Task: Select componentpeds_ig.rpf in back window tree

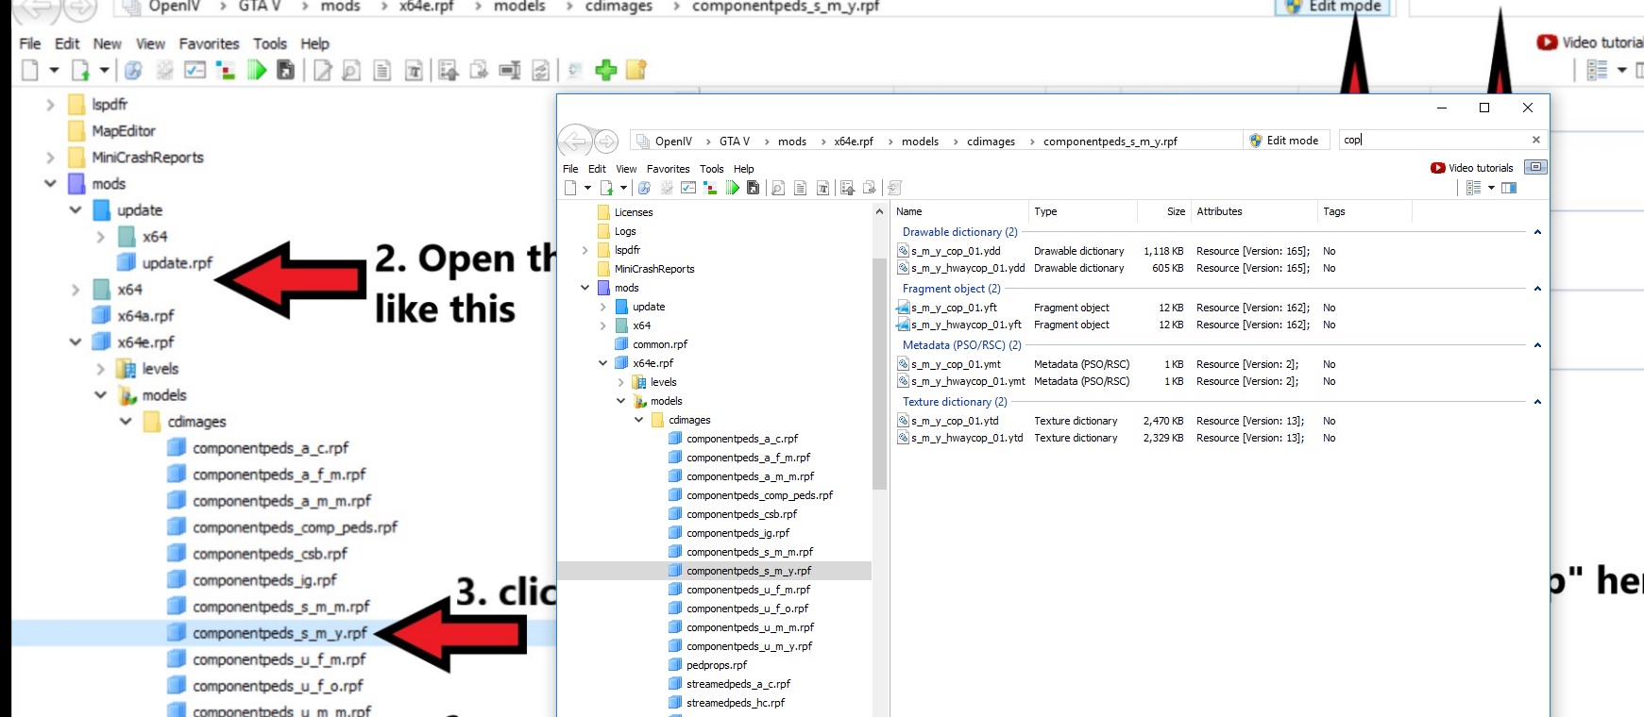Action: [264, 580]
